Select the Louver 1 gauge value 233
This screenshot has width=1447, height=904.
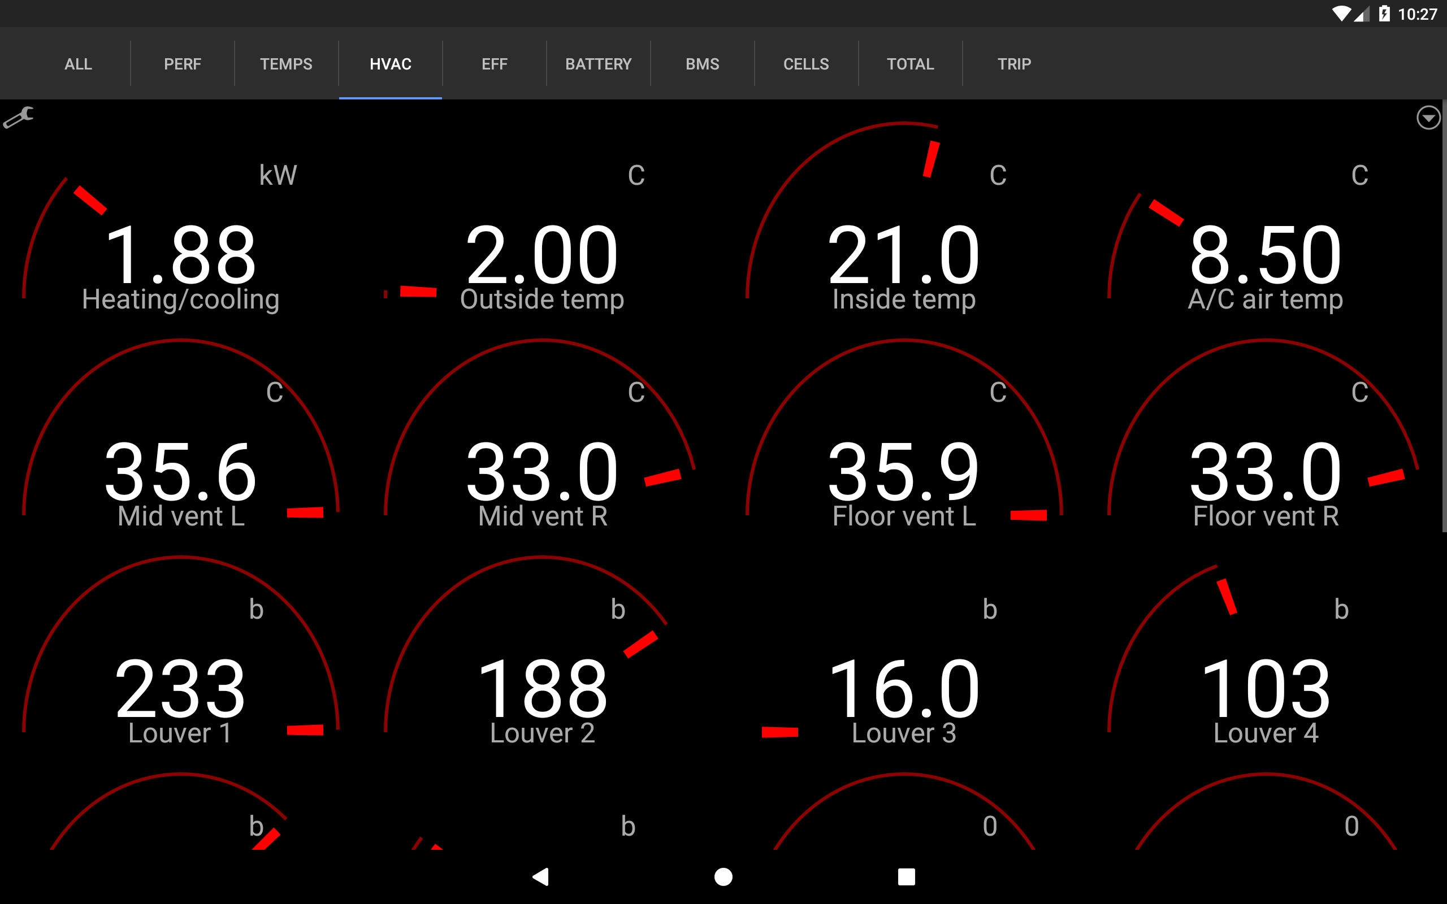[180, 689]
